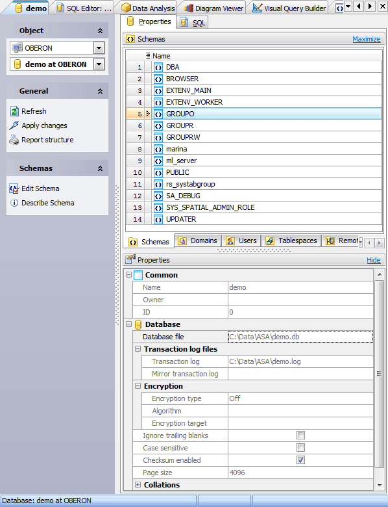Collapse the Encryption property group
Image resolution: width=388 pixels, height=507 pixels.
138,386
